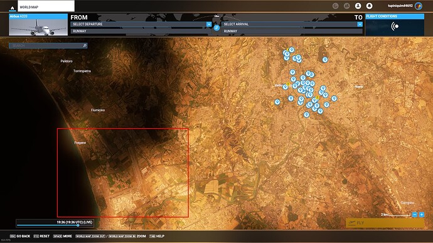Select the isolated map pin northeast of the cluster
The image size is (433, 243).
pos(325,60)
